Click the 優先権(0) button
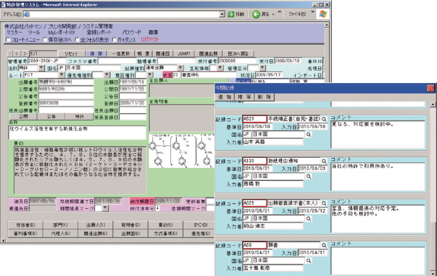437x276 pixels. [201, 234]
